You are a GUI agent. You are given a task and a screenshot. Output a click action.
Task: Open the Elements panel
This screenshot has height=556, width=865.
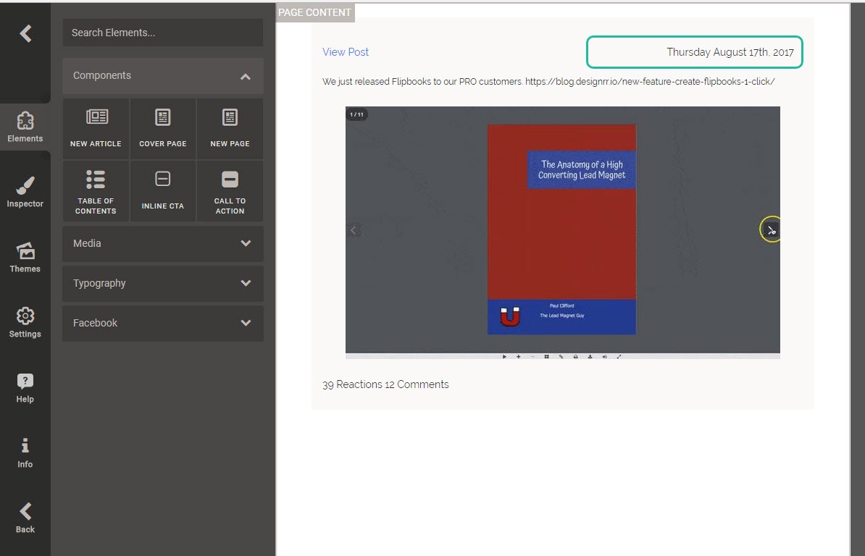25,127
